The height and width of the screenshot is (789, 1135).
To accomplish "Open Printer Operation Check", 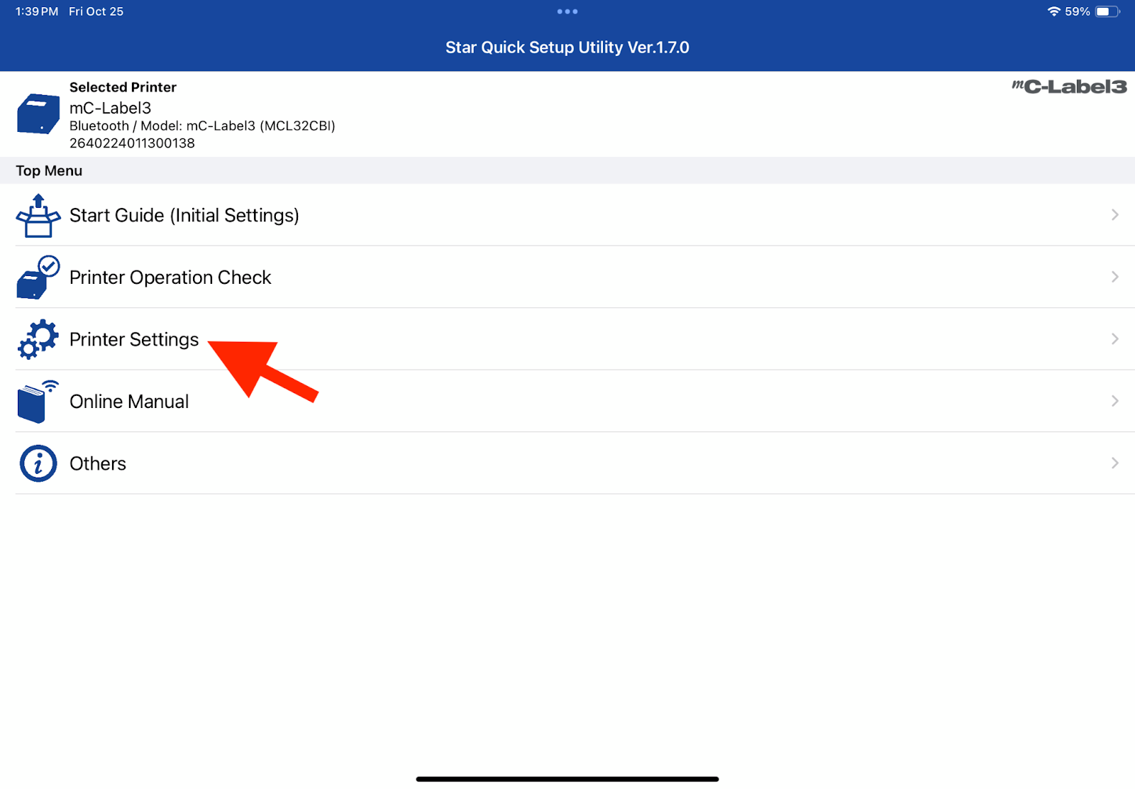I will [567, 277].
